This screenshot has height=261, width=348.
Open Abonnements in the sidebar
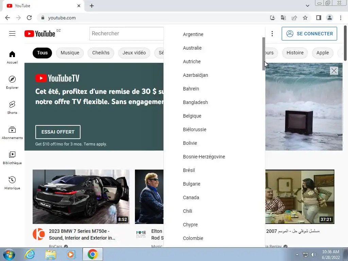coord(12,133)
